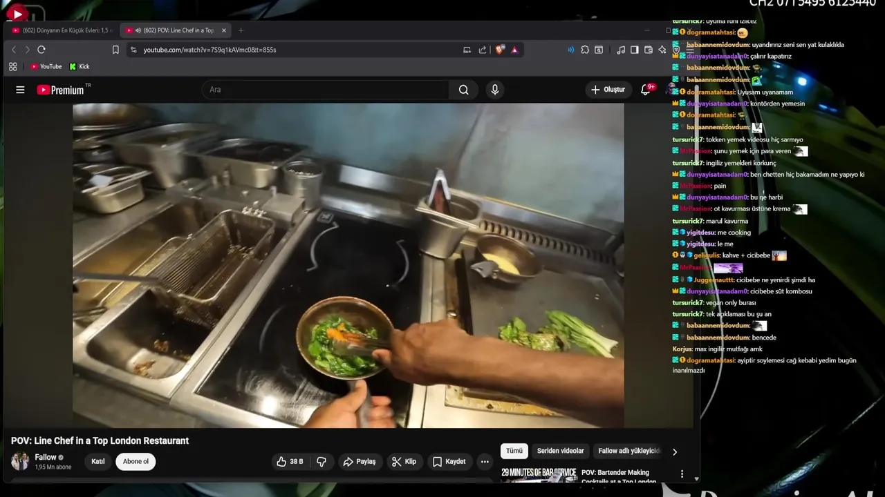Open Leo AI sparkle icon
This screenshot has height=497, width=885.
coord(662,50)
